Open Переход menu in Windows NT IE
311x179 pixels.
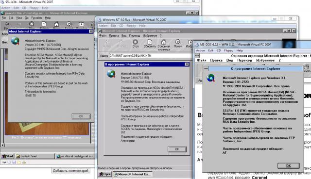(x=135, y=36)
